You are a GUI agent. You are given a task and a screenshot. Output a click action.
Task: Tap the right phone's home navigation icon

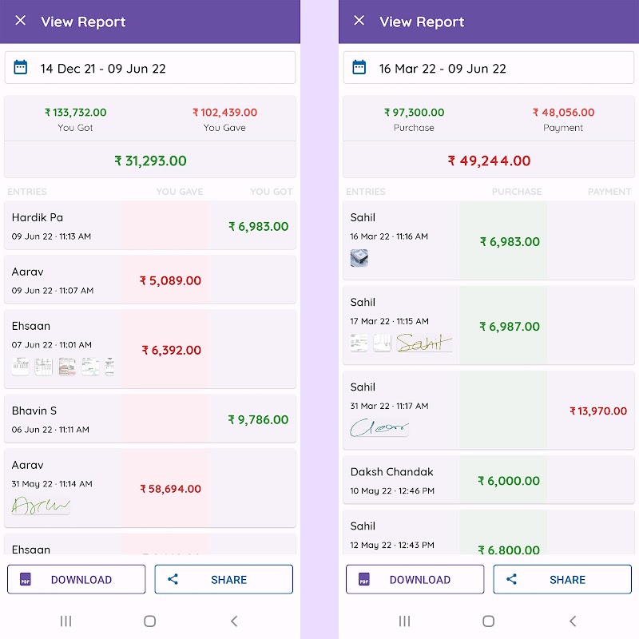point(489,621)
